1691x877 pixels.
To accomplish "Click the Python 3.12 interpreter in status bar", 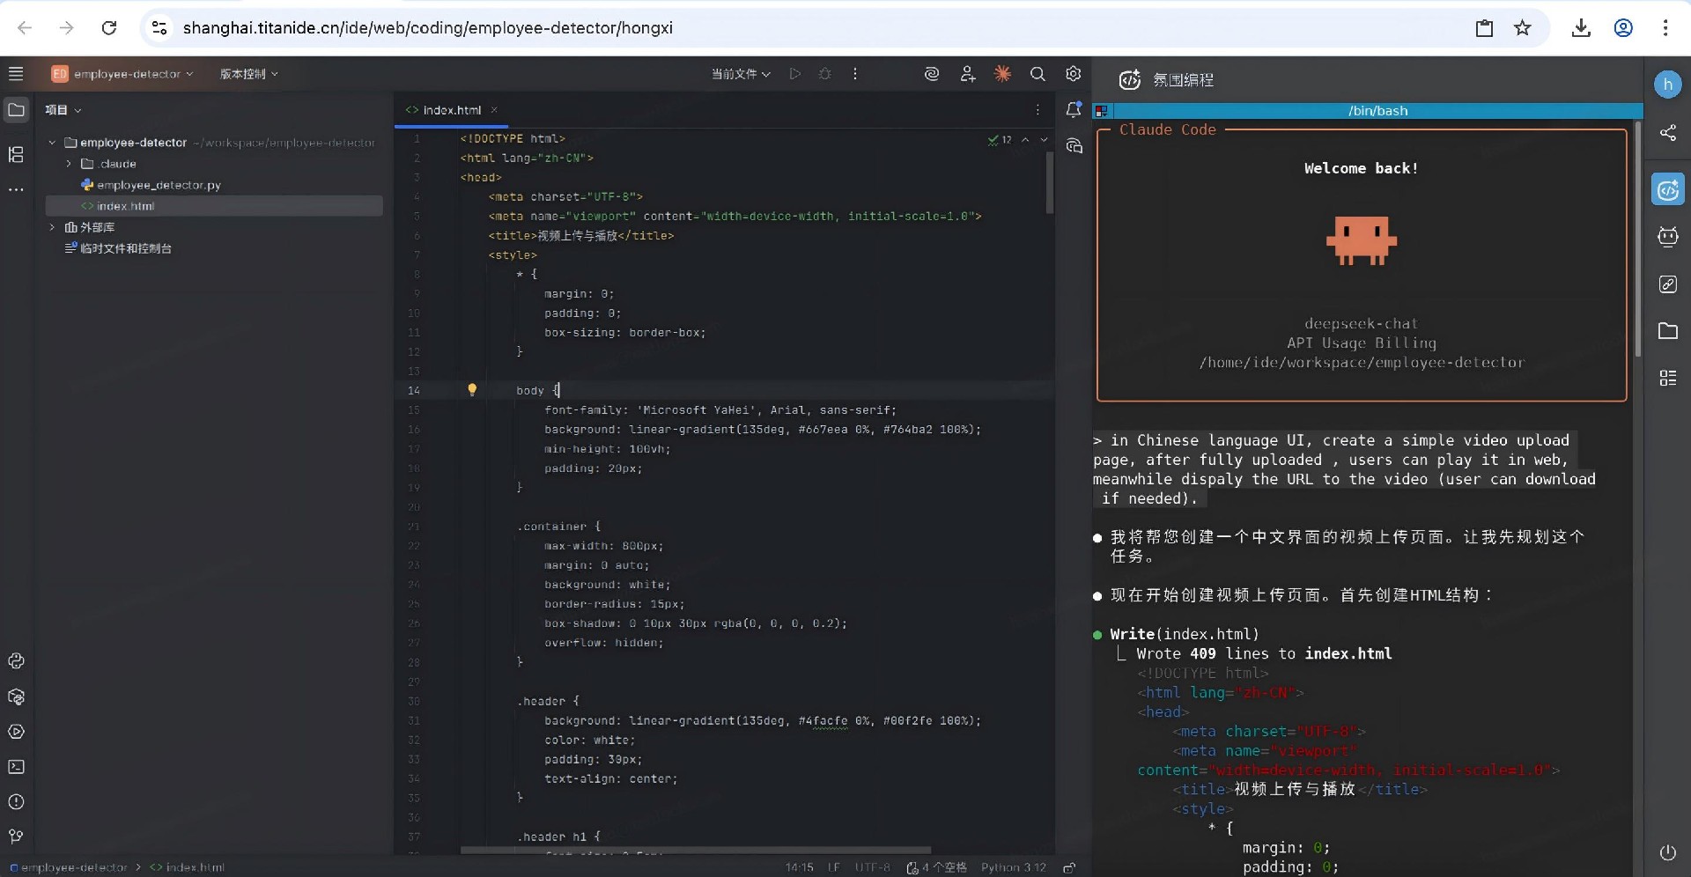I will [x=1013, y=867].
